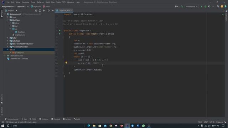Run with coverage icon in toolbar
228x128 pixels.
tap(209, 6)
